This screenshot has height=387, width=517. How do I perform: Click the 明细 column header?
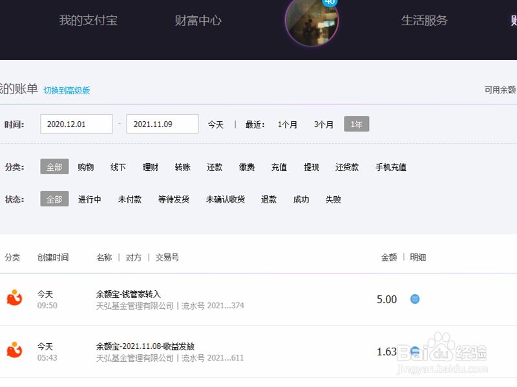tap(417, 257)
